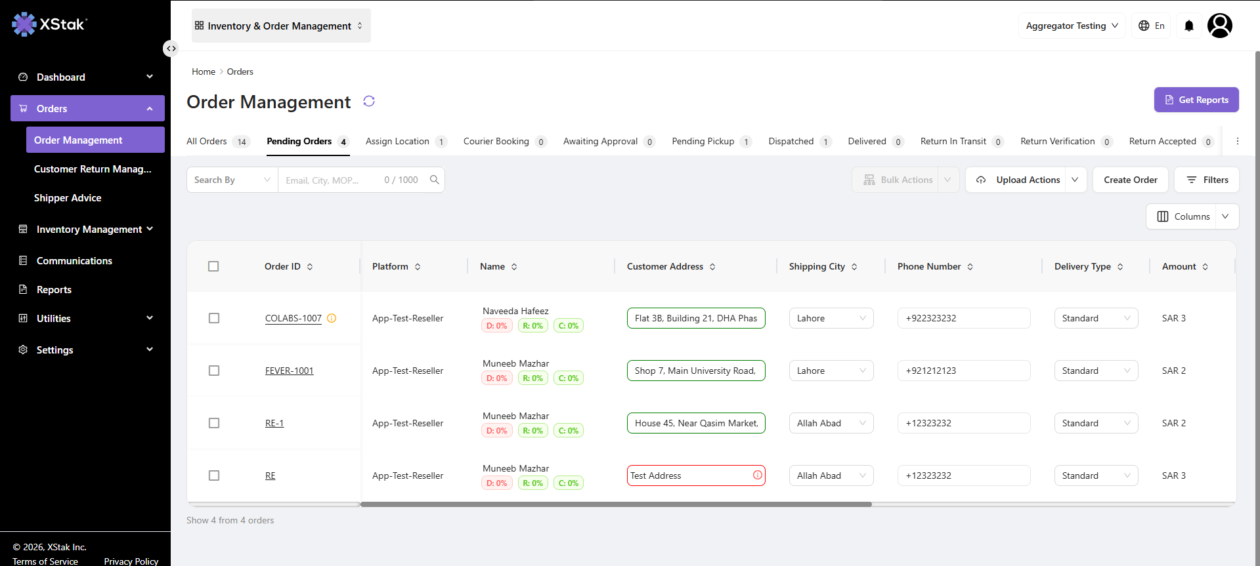Expand the Columns dropdown
This screenshot has height=566, width=1260.
pyautogui.click(x=1225, y=216)
